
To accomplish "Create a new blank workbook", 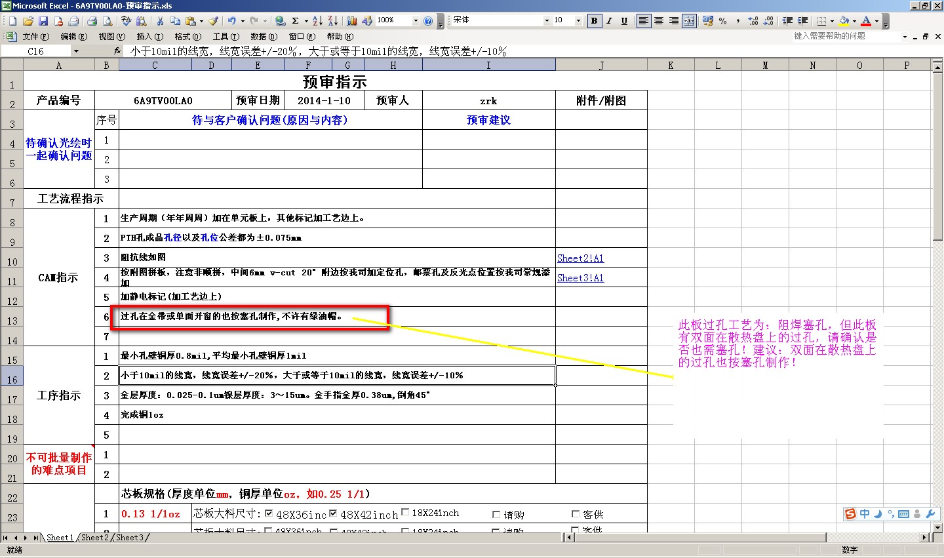I will tap(12, 21).
